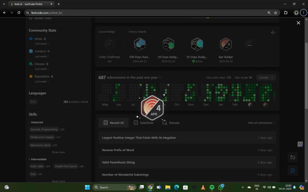
Task: Click the Solution stat icon
Action: (31, 51)
